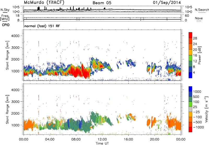209x145 pixels.
Task: Click the Slant Range title of velocity panel
Action: click(x=7, y=109)
